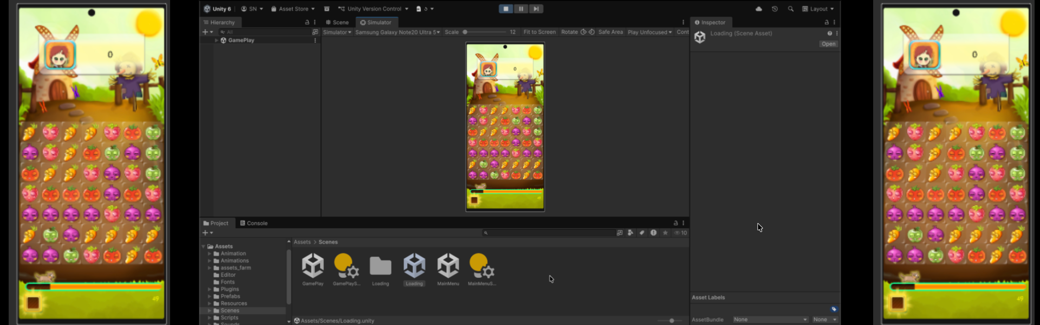The width and height of the screenshot is (1040, 325).
Task: Click Project search-by-label tag icon
Action: point(642,232)
